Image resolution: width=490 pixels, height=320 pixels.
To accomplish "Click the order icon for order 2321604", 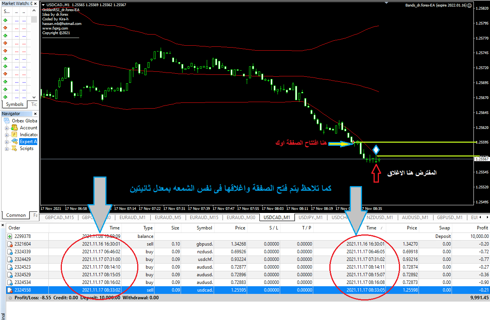I will (10, 244).
